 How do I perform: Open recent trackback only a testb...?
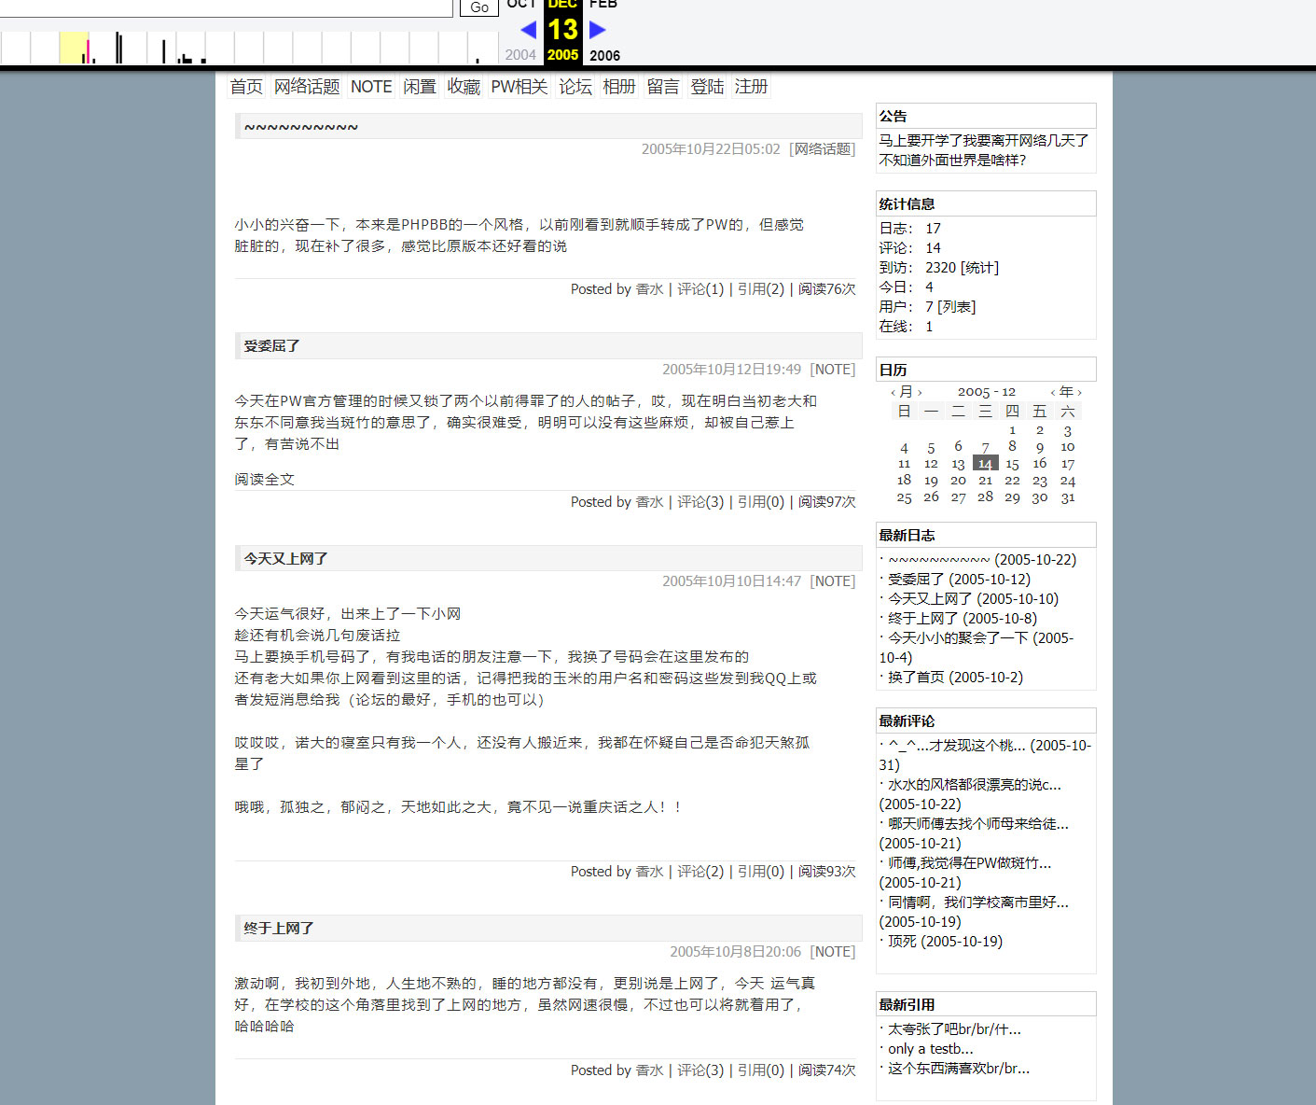click(x=931, y=1049)
